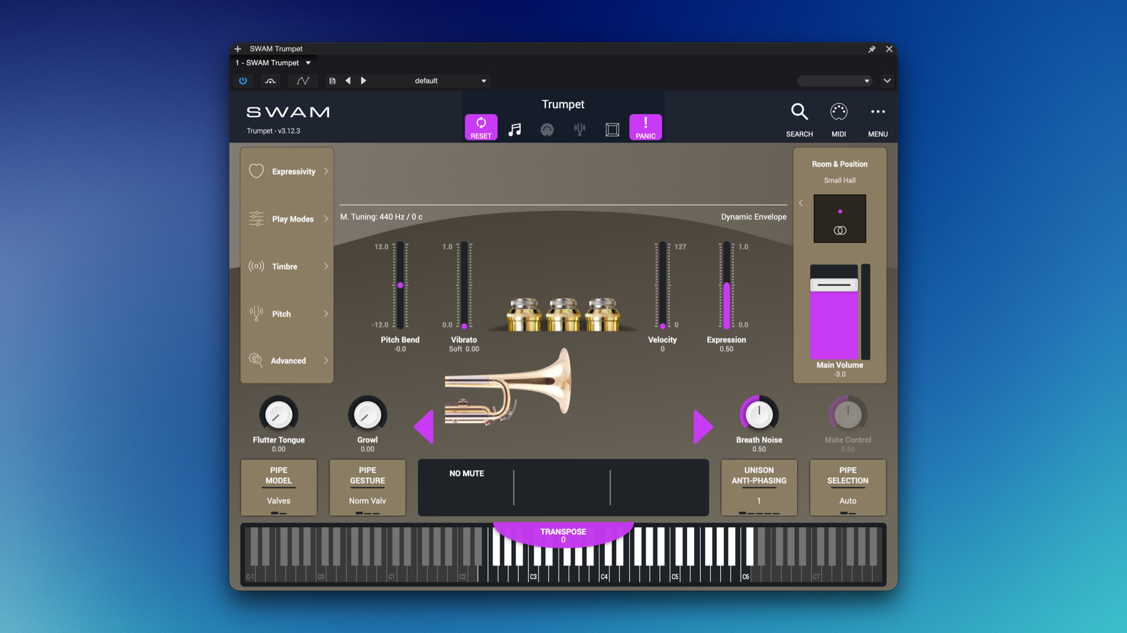
Task: Expand the host bar chevron at far right
Action: pyautogui.click(x=887, y=81)
